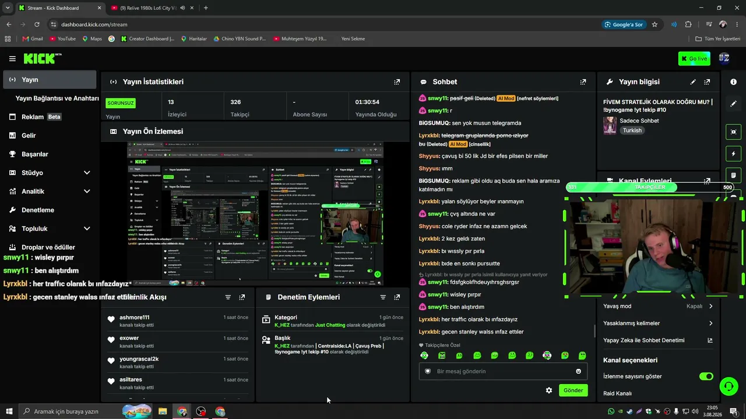
Task: Bookmark this page with the star icon
Action: pos(654,24)
